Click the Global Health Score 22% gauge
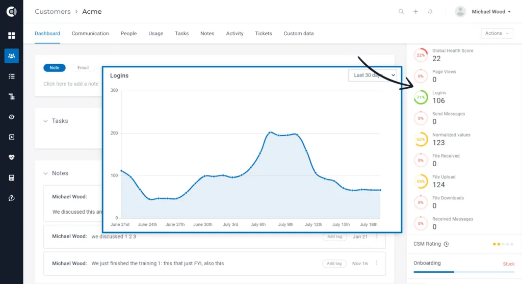 click(421, 55)
